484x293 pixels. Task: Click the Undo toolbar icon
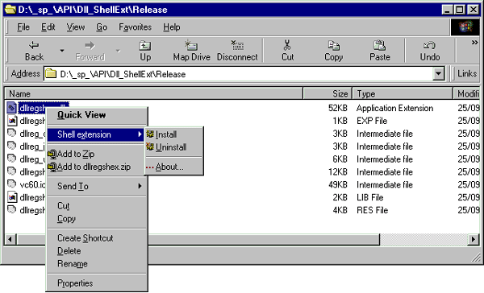pos(429,46)
